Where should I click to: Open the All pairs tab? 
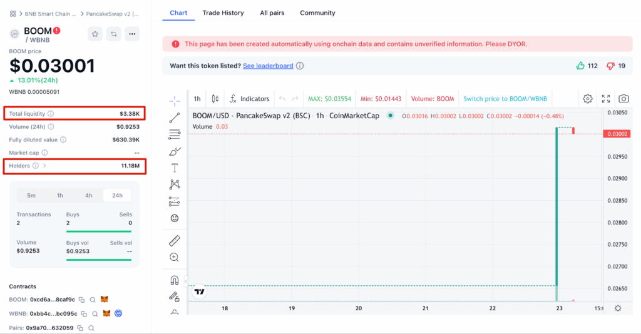[272, 13]
